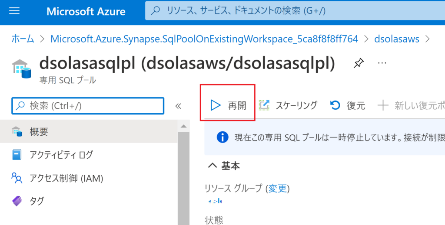Select タグ in the sidebar menu
This screenshot has height=225, width=445.
(37, 201)
